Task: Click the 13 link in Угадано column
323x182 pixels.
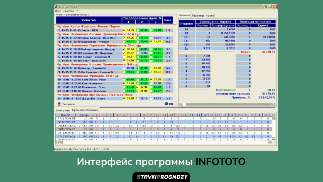Action: (186, 33)
